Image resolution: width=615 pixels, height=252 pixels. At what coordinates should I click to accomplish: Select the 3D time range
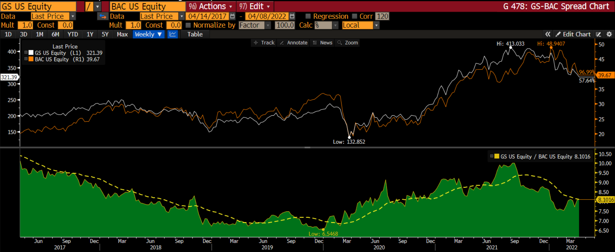click(x=24, y=34)
